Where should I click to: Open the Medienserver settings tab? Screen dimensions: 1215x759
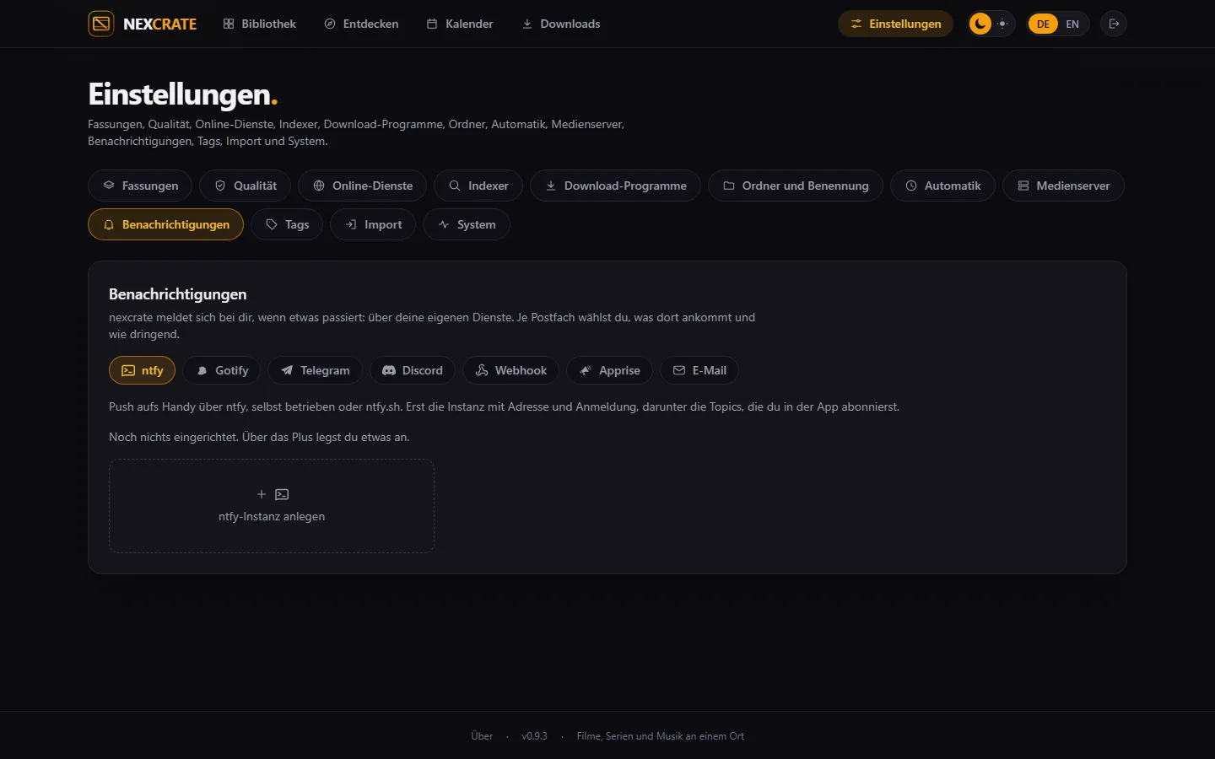(x=1063, y=186)
